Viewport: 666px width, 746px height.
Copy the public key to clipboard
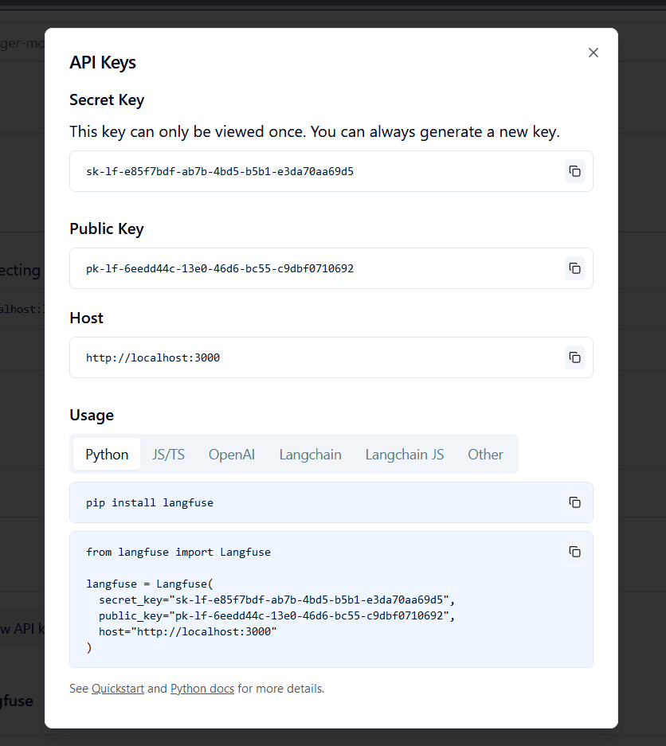click(574, 268)
